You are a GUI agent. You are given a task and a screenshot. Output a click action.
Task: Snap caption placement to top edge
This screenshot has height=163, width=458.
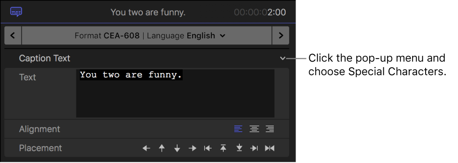[x=223, y=148]
